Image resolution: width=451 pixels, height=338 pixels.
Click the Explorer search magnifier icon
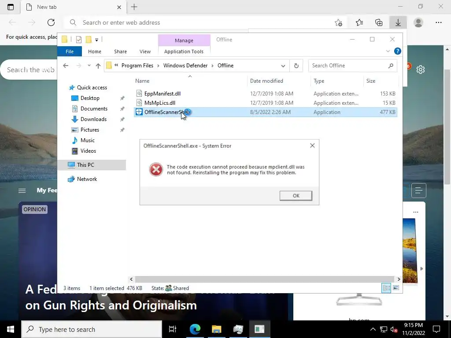coord(391,66)
